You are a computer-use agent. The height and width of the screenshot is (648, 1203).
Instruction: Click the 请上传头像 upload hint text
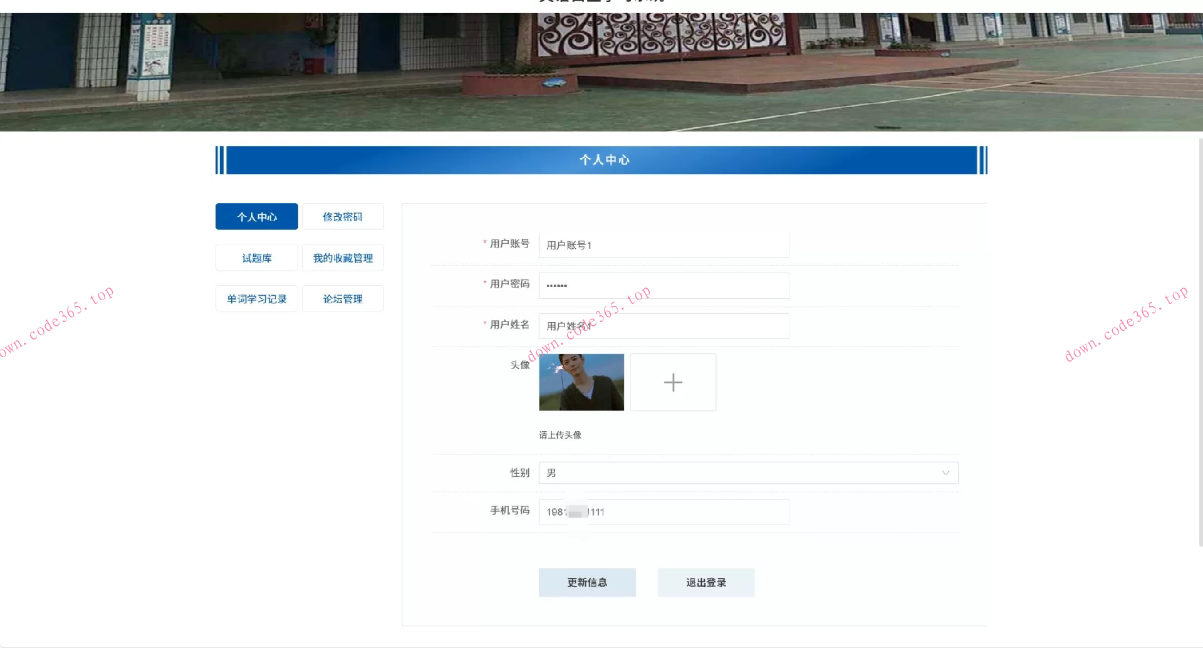coord(560,434)
